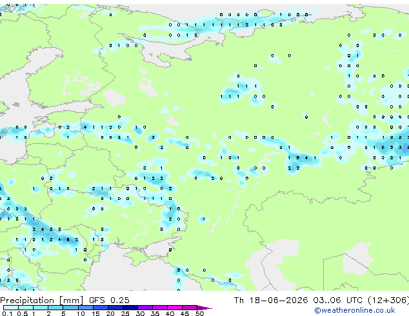This screenshot has width=409, height=316.
Task: Click the '10' legend scale label
Action: pos(81,313)
